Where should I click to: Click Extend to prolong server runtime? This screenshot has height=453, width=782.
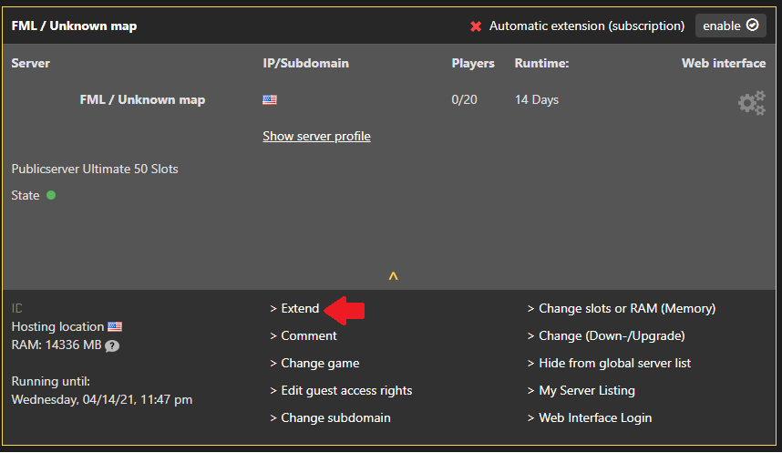pyautogui.click(x=299, y=308)
